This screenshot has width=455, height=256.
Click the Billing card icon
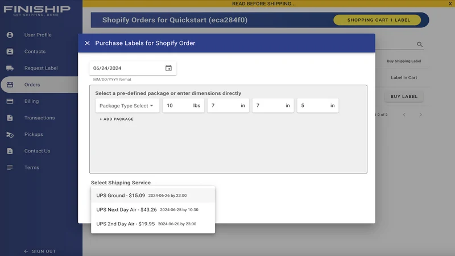pyautogui.click(x=10, y=101)
